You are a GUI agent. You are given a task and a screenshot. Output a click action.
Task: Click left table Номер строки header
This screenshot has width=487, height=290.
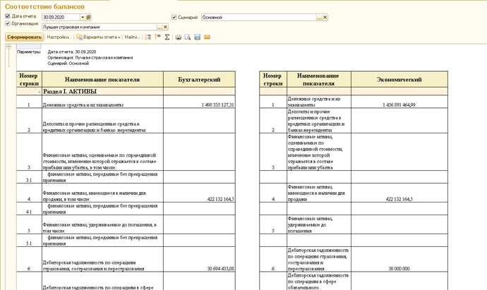[x=29, y=80]
